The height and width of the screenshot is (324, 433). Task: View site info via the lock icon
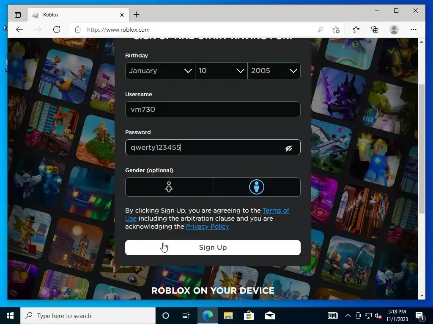(x=78, y=30)
